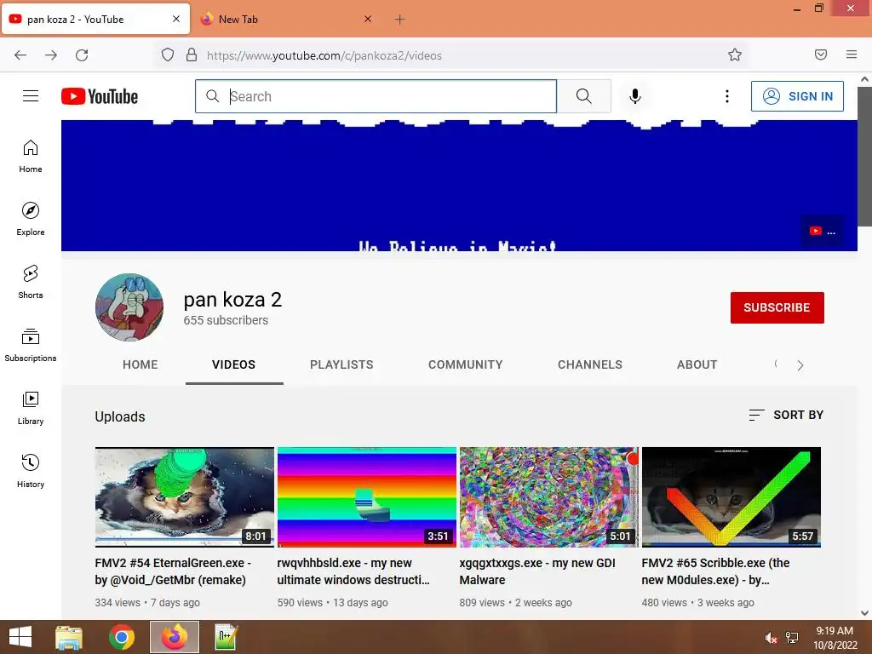
Task: Open Firefox application menu
Action: tap(852, 54)
